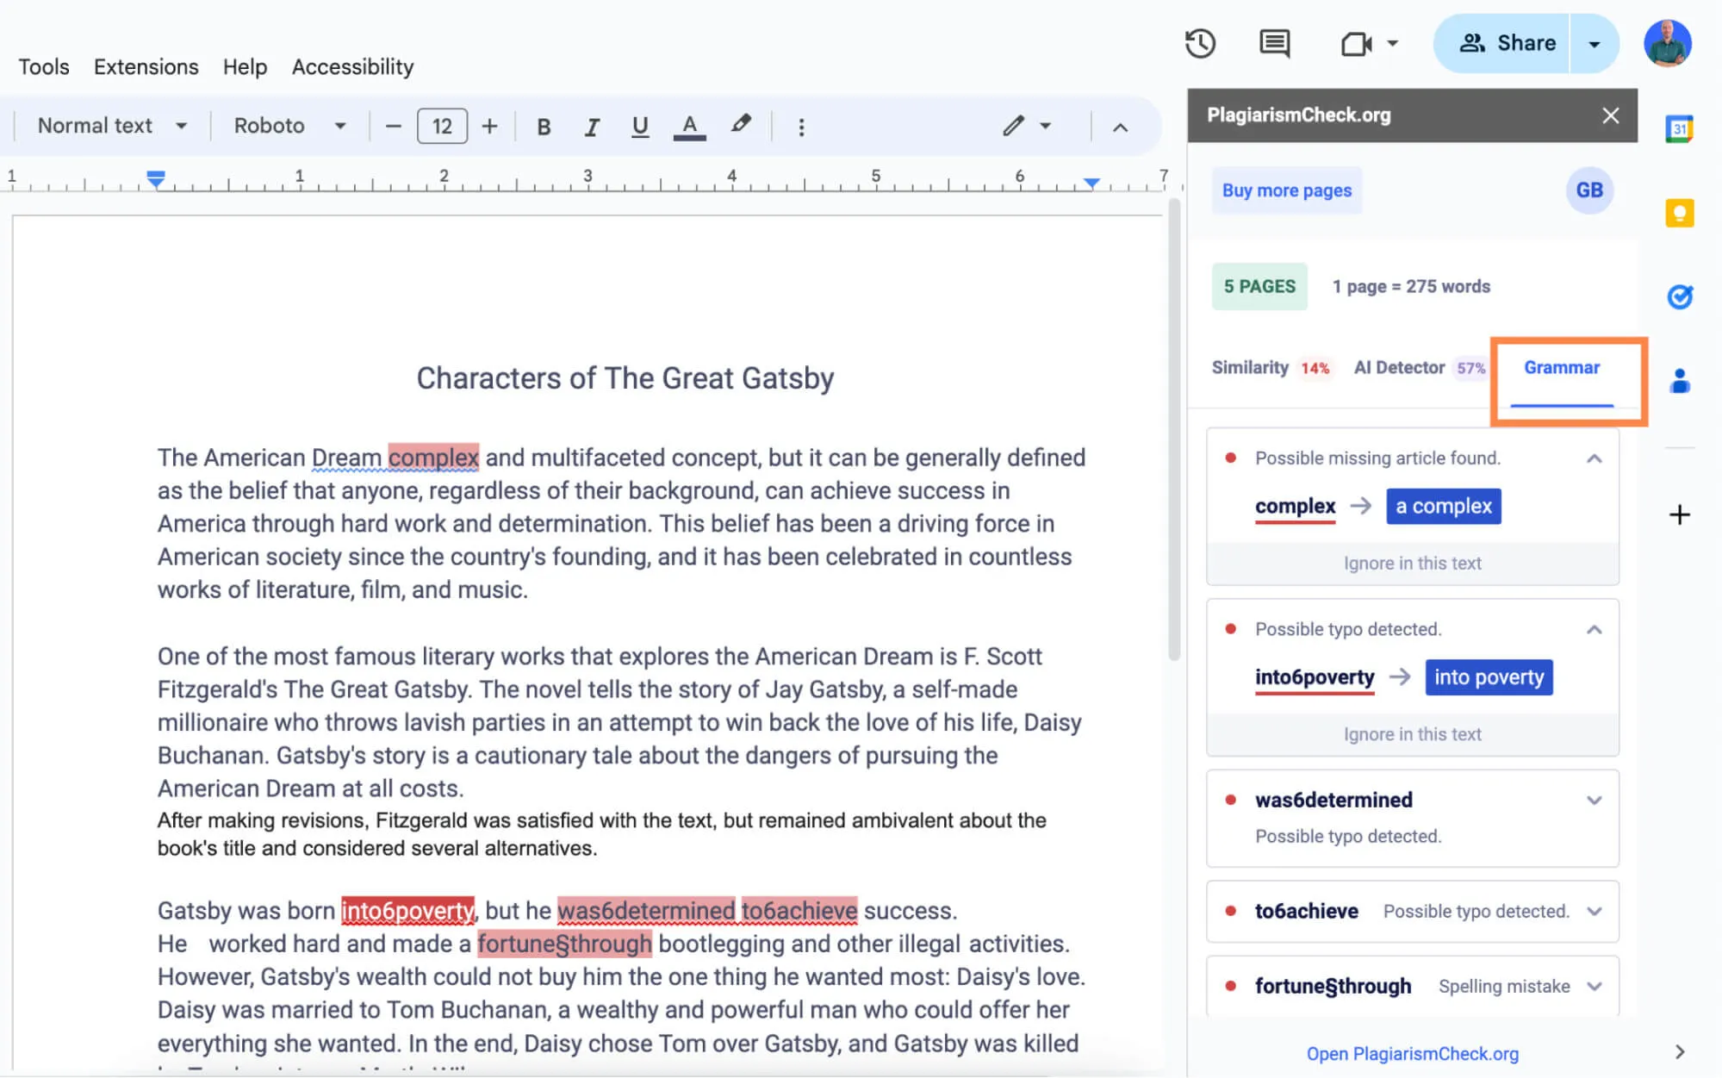The width and height of the screenshot is (1722, 1078).
Task: Switch to the Similarity tab
Action: point(1250,367)
